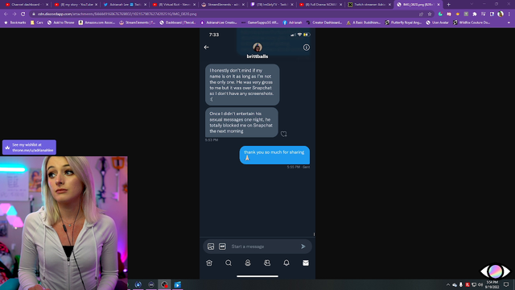This screenshot has width=515, height=290.
Task: Open the ImGirlyTV Twitch tab
Action: click(x=272, y=5)
